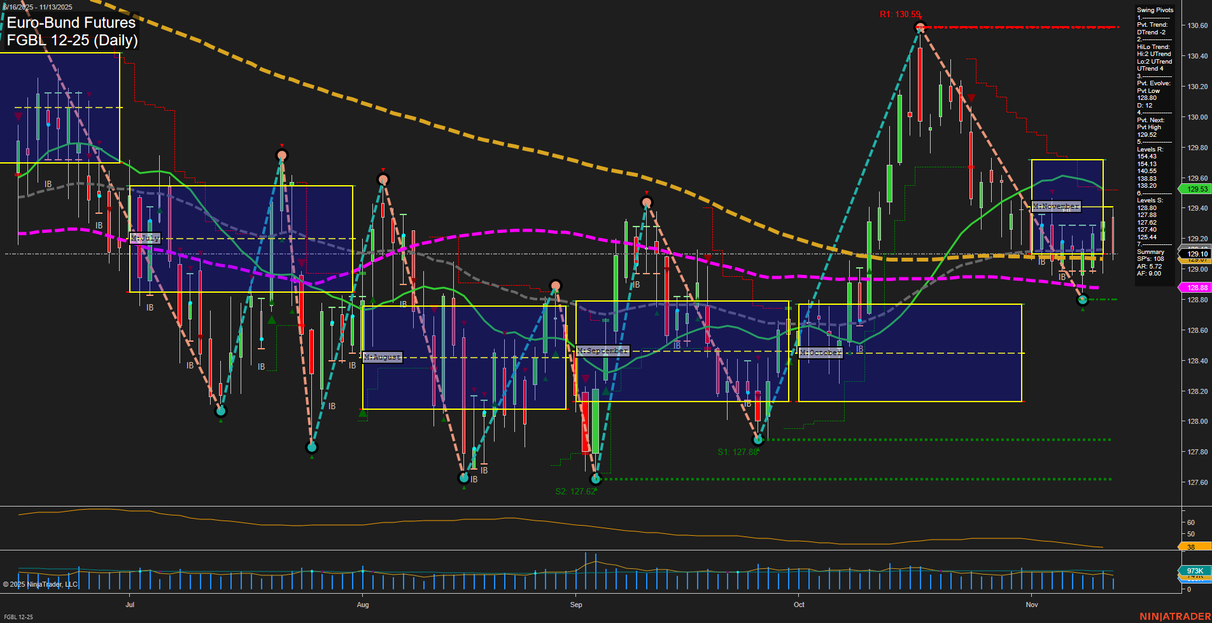Click the teal pivot dot at the S2 127.62 low
Image resolution: width=1212 pixels, height=623 pixels.
tap(596, 479)
